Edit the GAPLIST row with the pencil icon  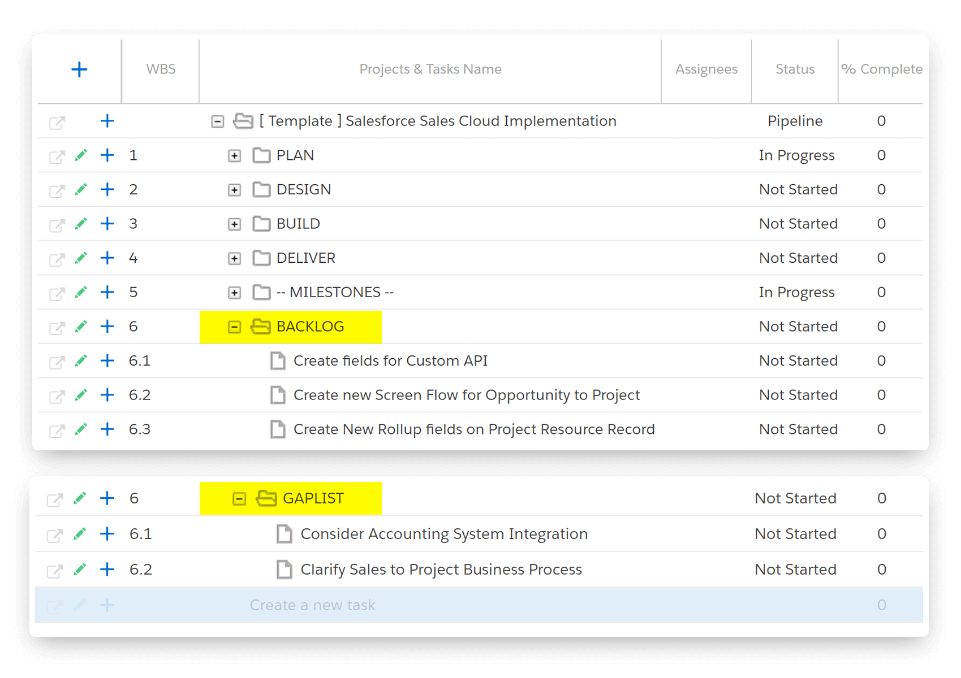[80, 499]
